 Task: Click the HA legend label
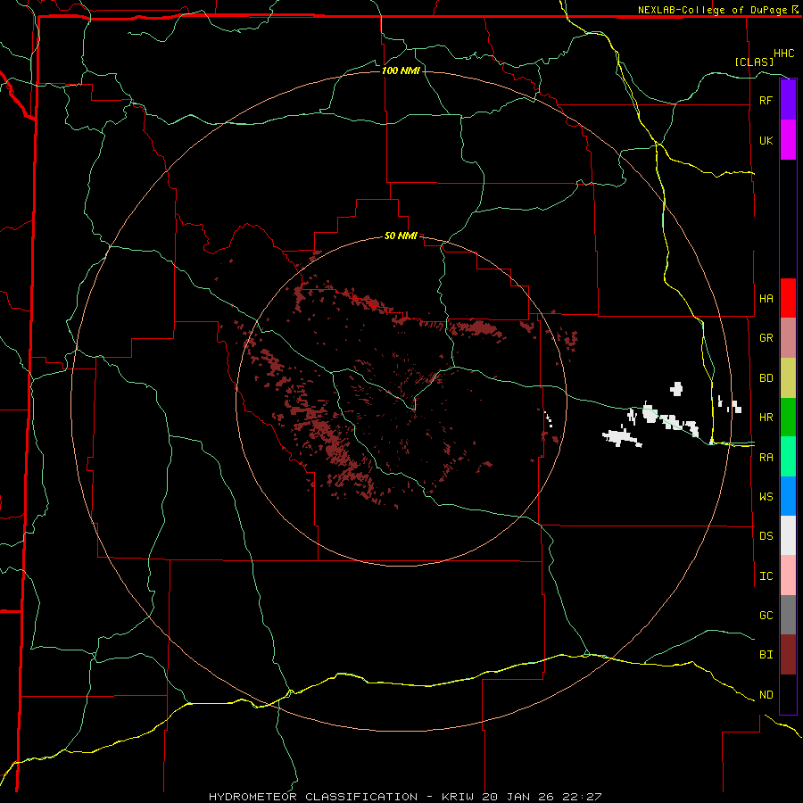pyautogui.click(x=766, y=298)
